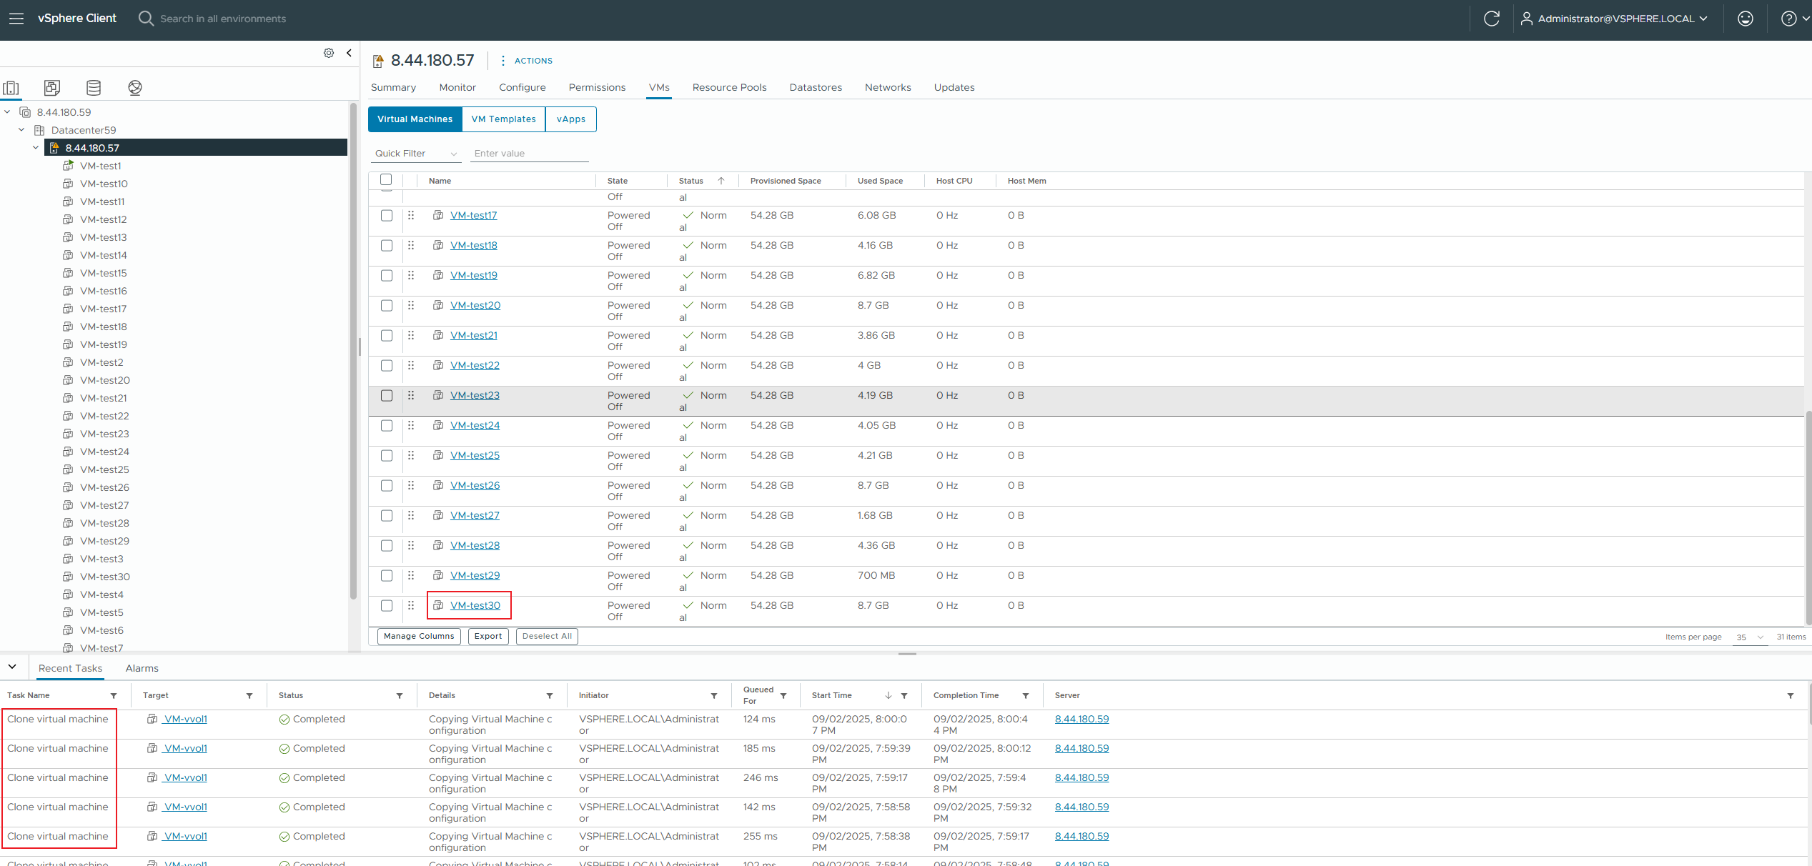
Task: Select the vApps sub-tab
Action: click(x=571, y=119)
